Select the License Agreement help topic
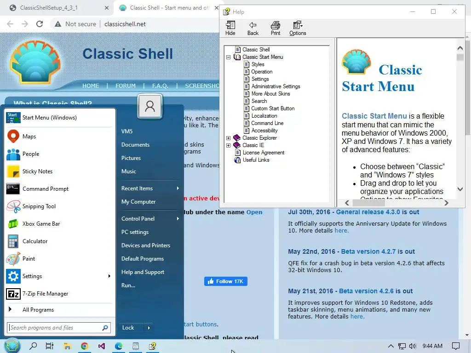 [264, 153]
